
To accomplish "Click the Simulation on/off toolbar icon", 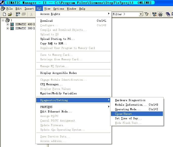I will (160, 14).
